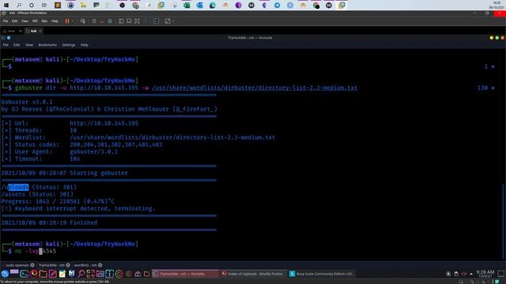This screenshot has height=284, width=506.
Task: Open the VMware Edit menu
Action: [15, 21]
